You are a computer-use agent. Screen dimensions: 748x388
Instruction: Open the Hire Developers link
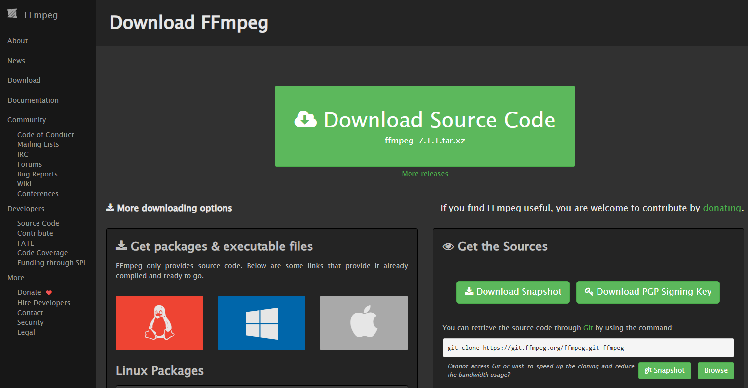[x=44, y=303]
